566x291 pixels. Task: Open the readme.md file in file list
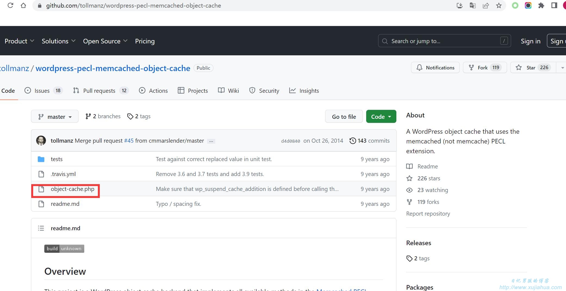point(65,204)
